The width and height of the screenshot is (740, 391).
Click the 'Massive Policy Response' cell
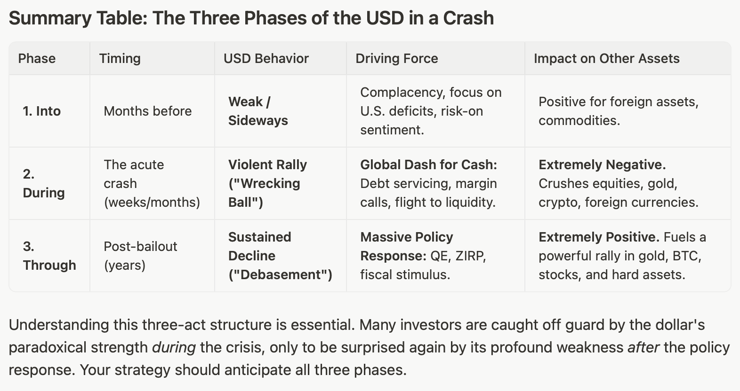[x=423, y=256]
